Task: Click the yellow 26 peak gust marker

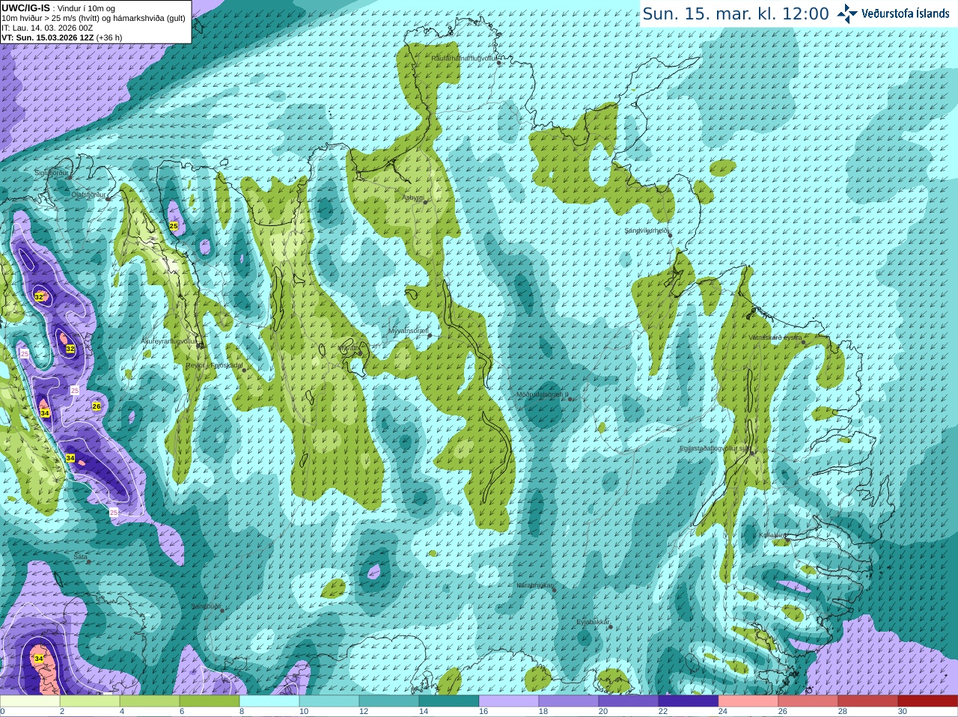Action: [96, 406]
